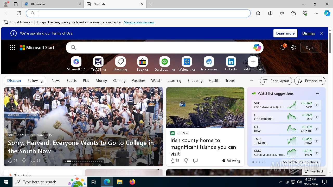The image size is (333, 187).
Task: Open Gaming category
Action: coord(119,81)
